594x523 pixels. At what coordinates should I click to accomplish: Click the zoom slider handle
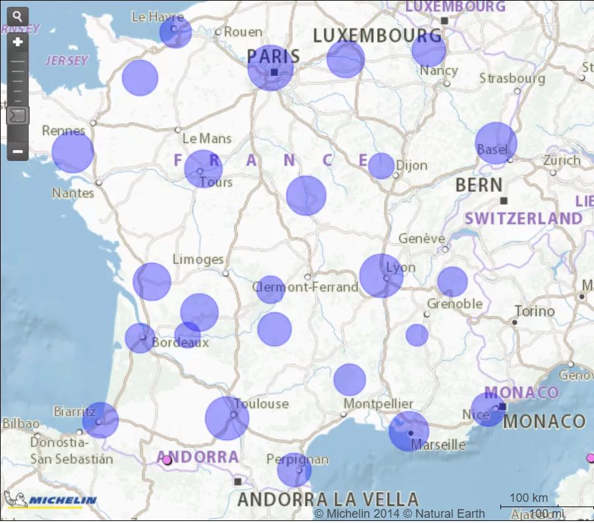click(17, 115)
